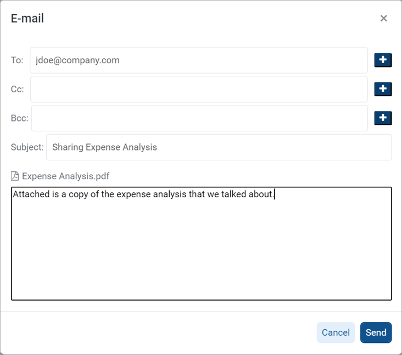Click the To: label
The image size is (402, 355).
pos(17,60)
